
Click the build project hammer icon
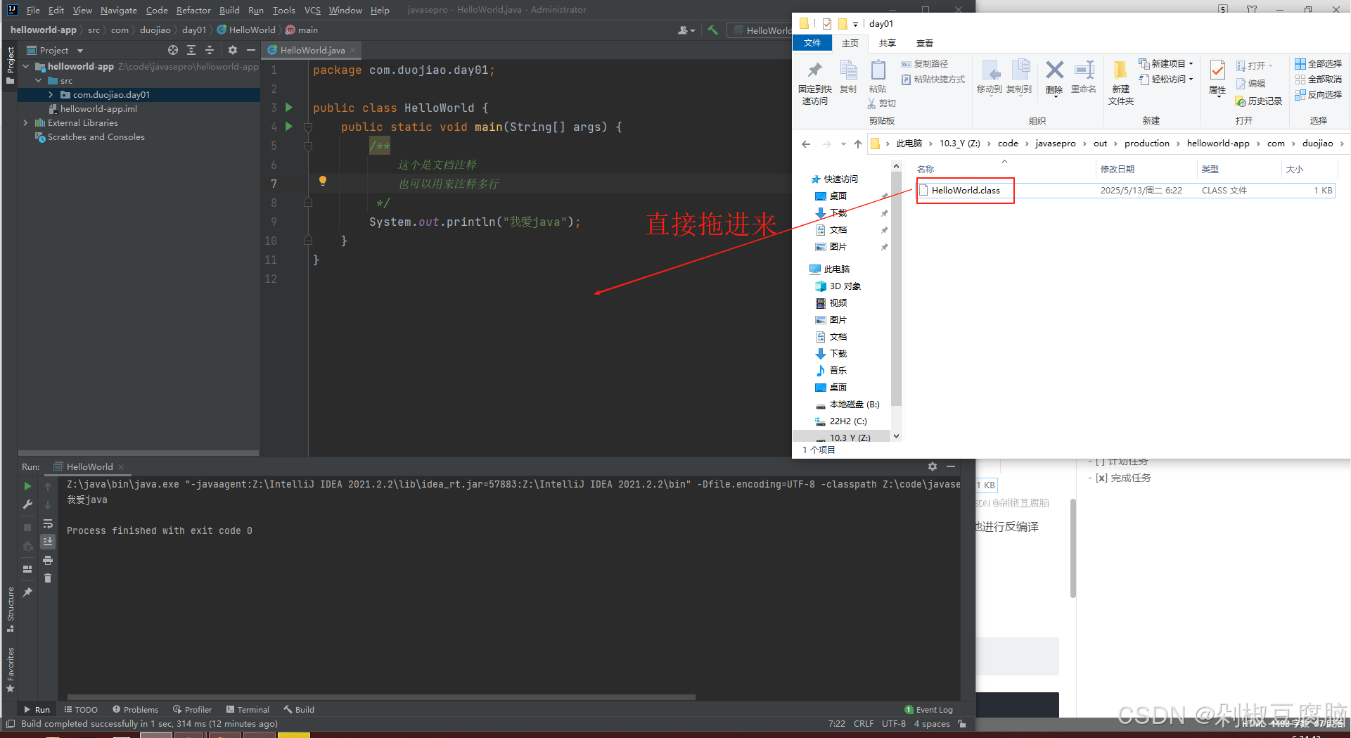tap(712, 30)
